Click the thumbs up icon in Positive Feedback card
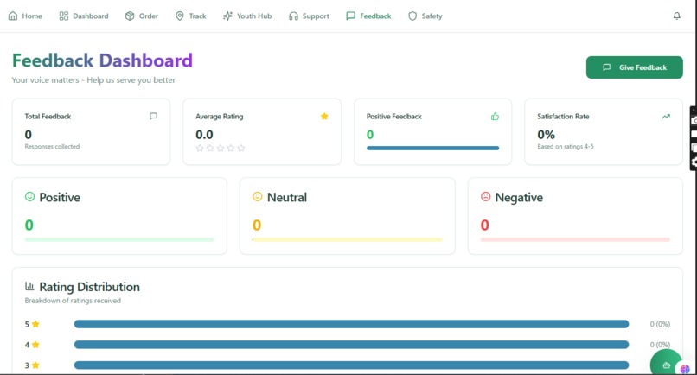This screenshot has height=375, width=697. coord(495,117)
